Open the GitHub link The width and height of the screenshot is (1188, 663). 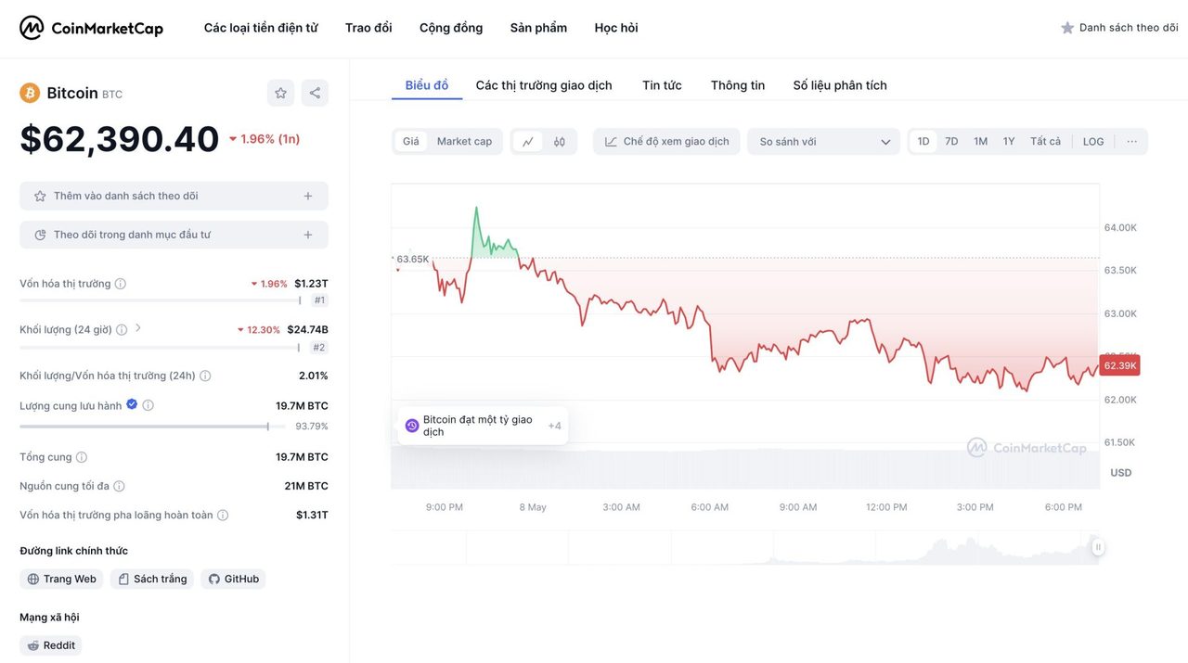tap(233, 579)
